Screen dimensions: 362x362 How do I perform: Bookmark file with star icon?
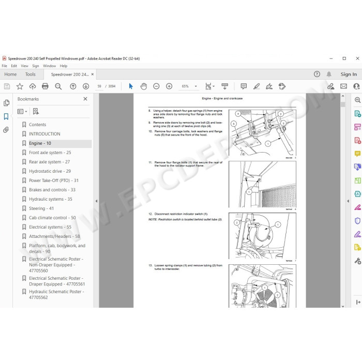(x=20, y=86)
